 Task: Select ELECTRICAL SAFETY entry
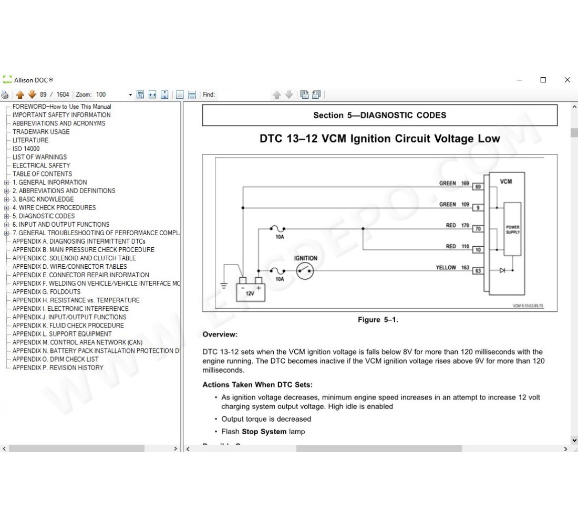[x=42, y=165]
